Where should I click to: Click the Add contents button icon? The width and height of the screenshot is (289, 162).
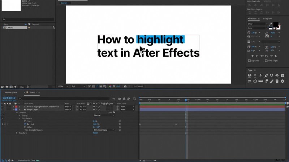(114, 113)
